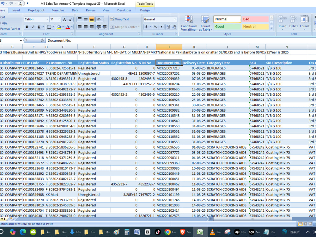Toggle Italic formatting

click(x=33, y=27)
